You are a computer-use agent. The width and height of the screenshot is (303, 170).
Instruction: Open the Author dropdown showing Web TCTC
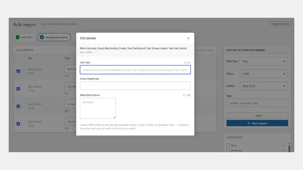click(264, 86)
